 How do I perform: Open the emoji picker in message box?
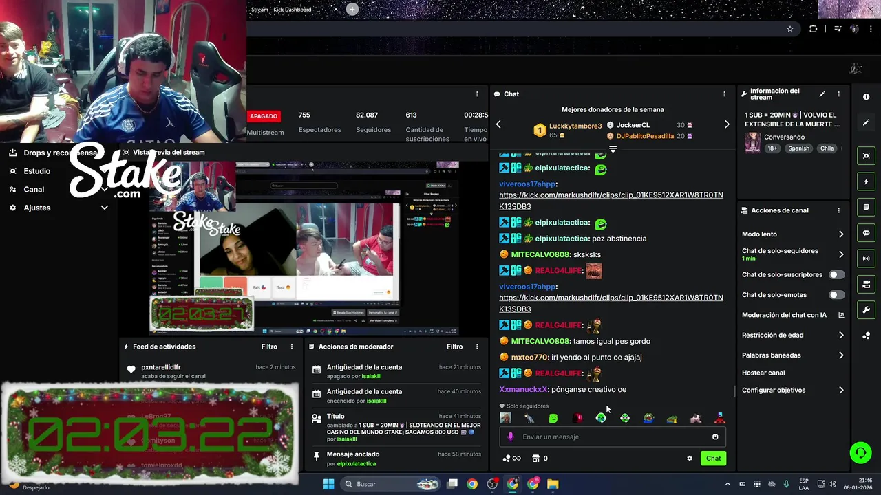coord(715,437)
